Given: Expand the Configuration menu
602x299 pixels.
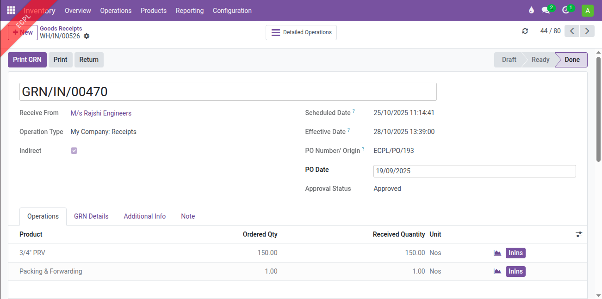Looking at the screenshot, I should (x=232, y=11).
